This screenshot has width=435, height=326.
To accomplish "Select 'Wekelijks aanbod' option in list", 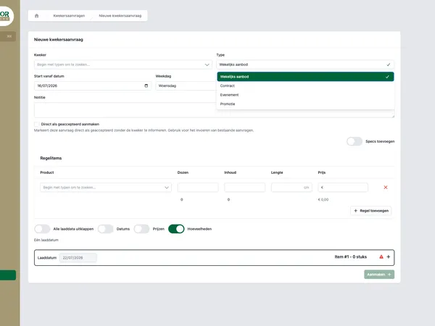I will (305, 77).
